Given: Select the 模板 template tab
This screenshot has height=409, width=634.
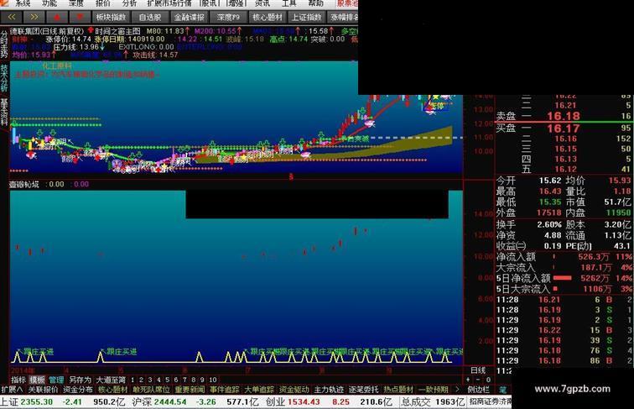Looking at the screenshot, I should (x=37, y=380).
